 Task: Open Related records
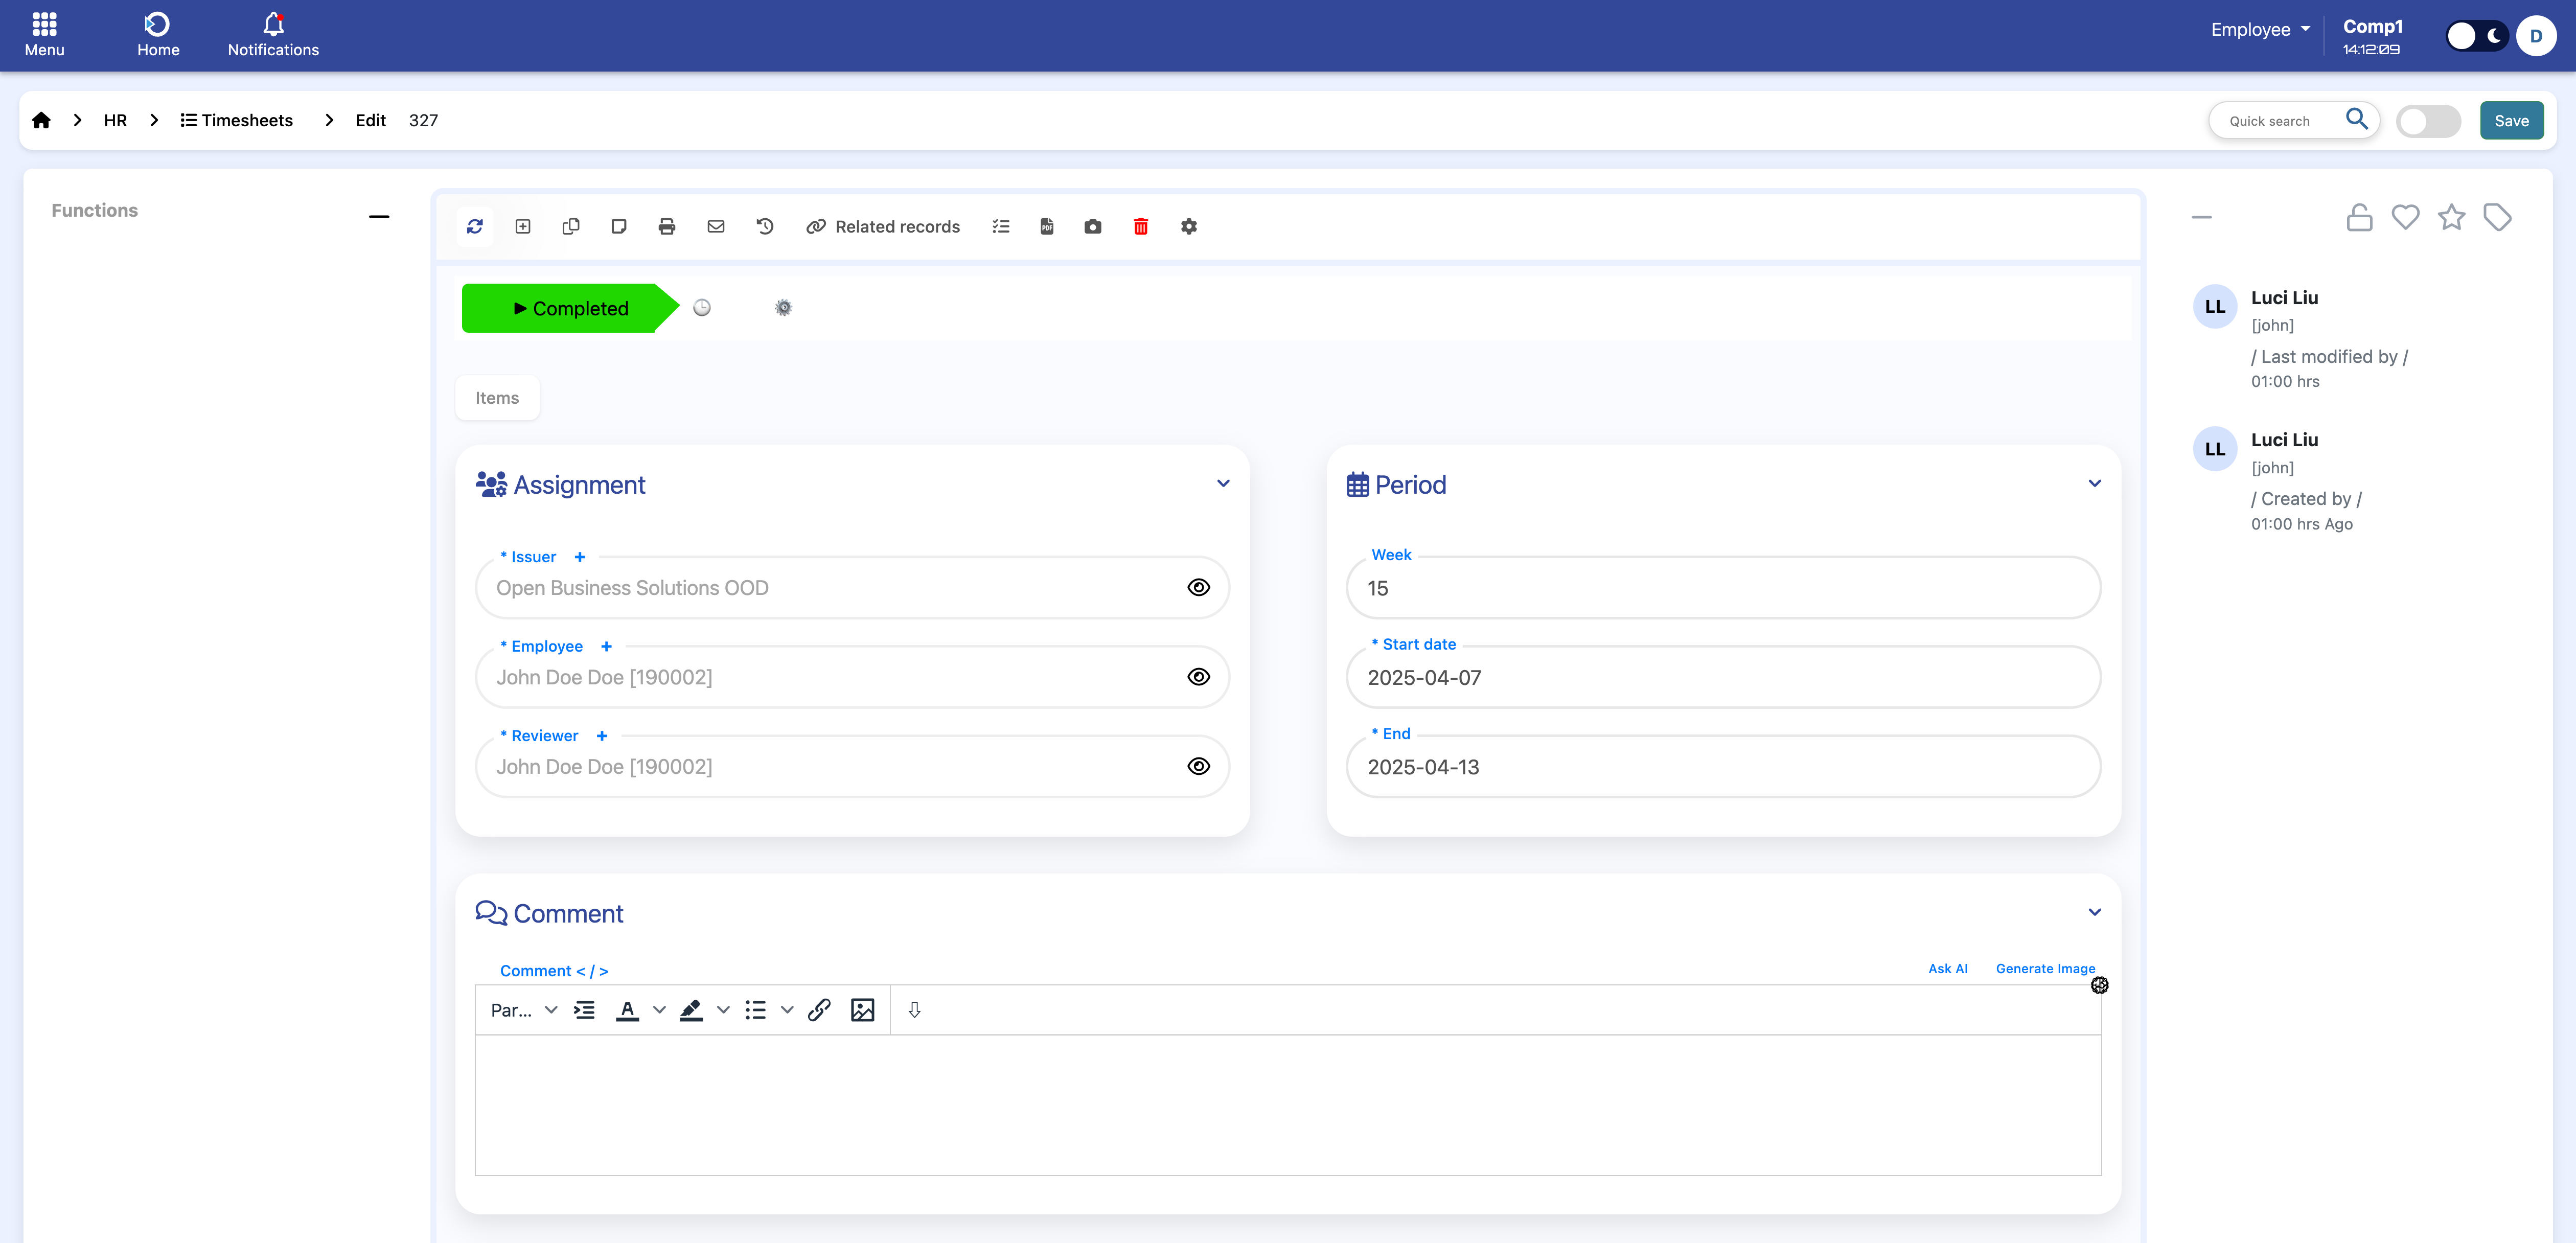(x=884, y=227)
